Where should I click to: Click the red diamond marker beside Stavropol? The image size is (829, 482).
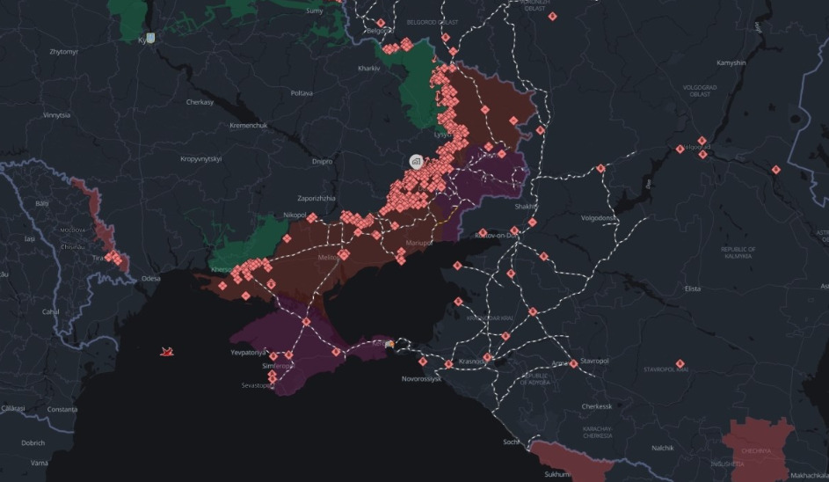click(573, 363)
